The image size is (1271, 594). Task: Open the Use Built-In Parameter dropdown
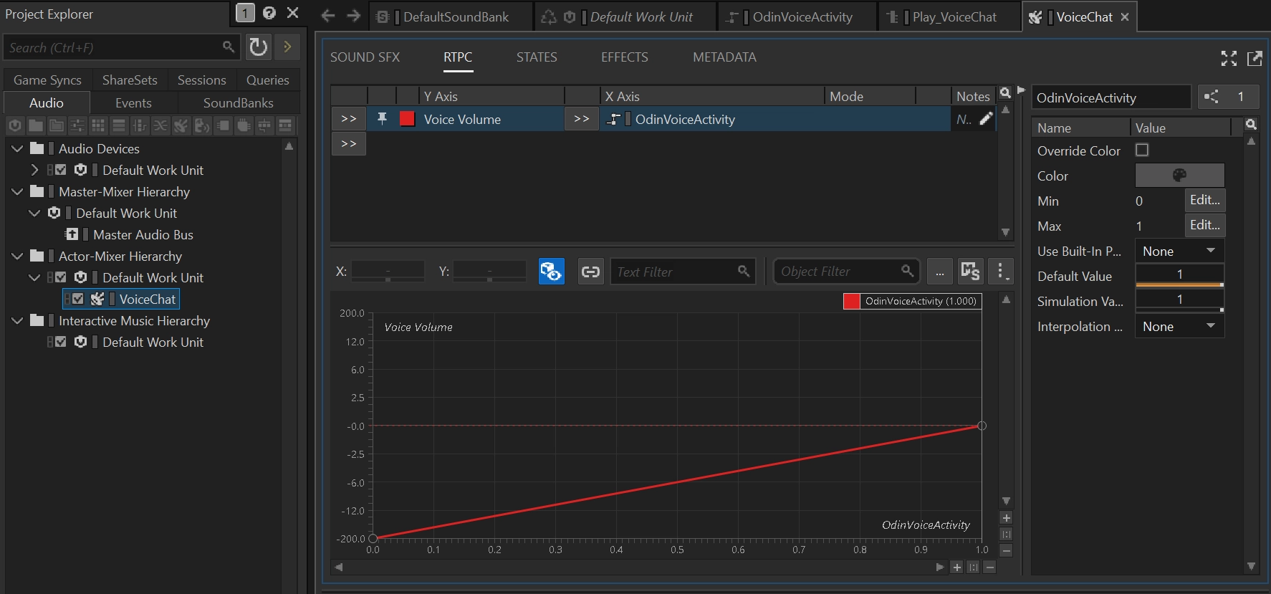1179,251
